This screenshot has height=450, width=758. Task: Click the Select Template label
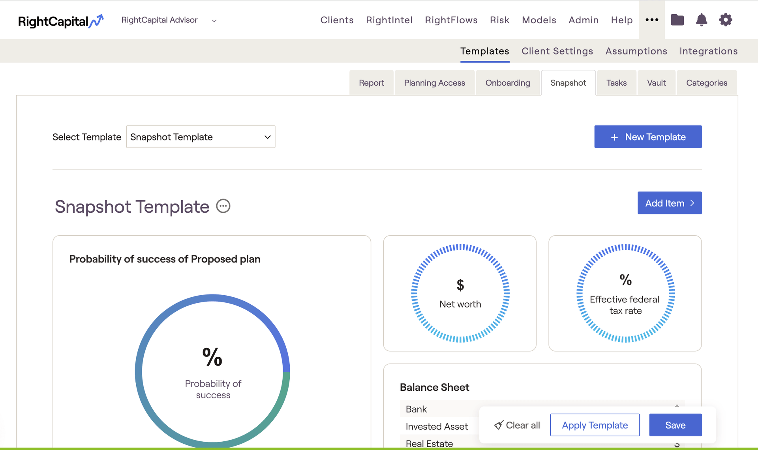click(87, 137)
